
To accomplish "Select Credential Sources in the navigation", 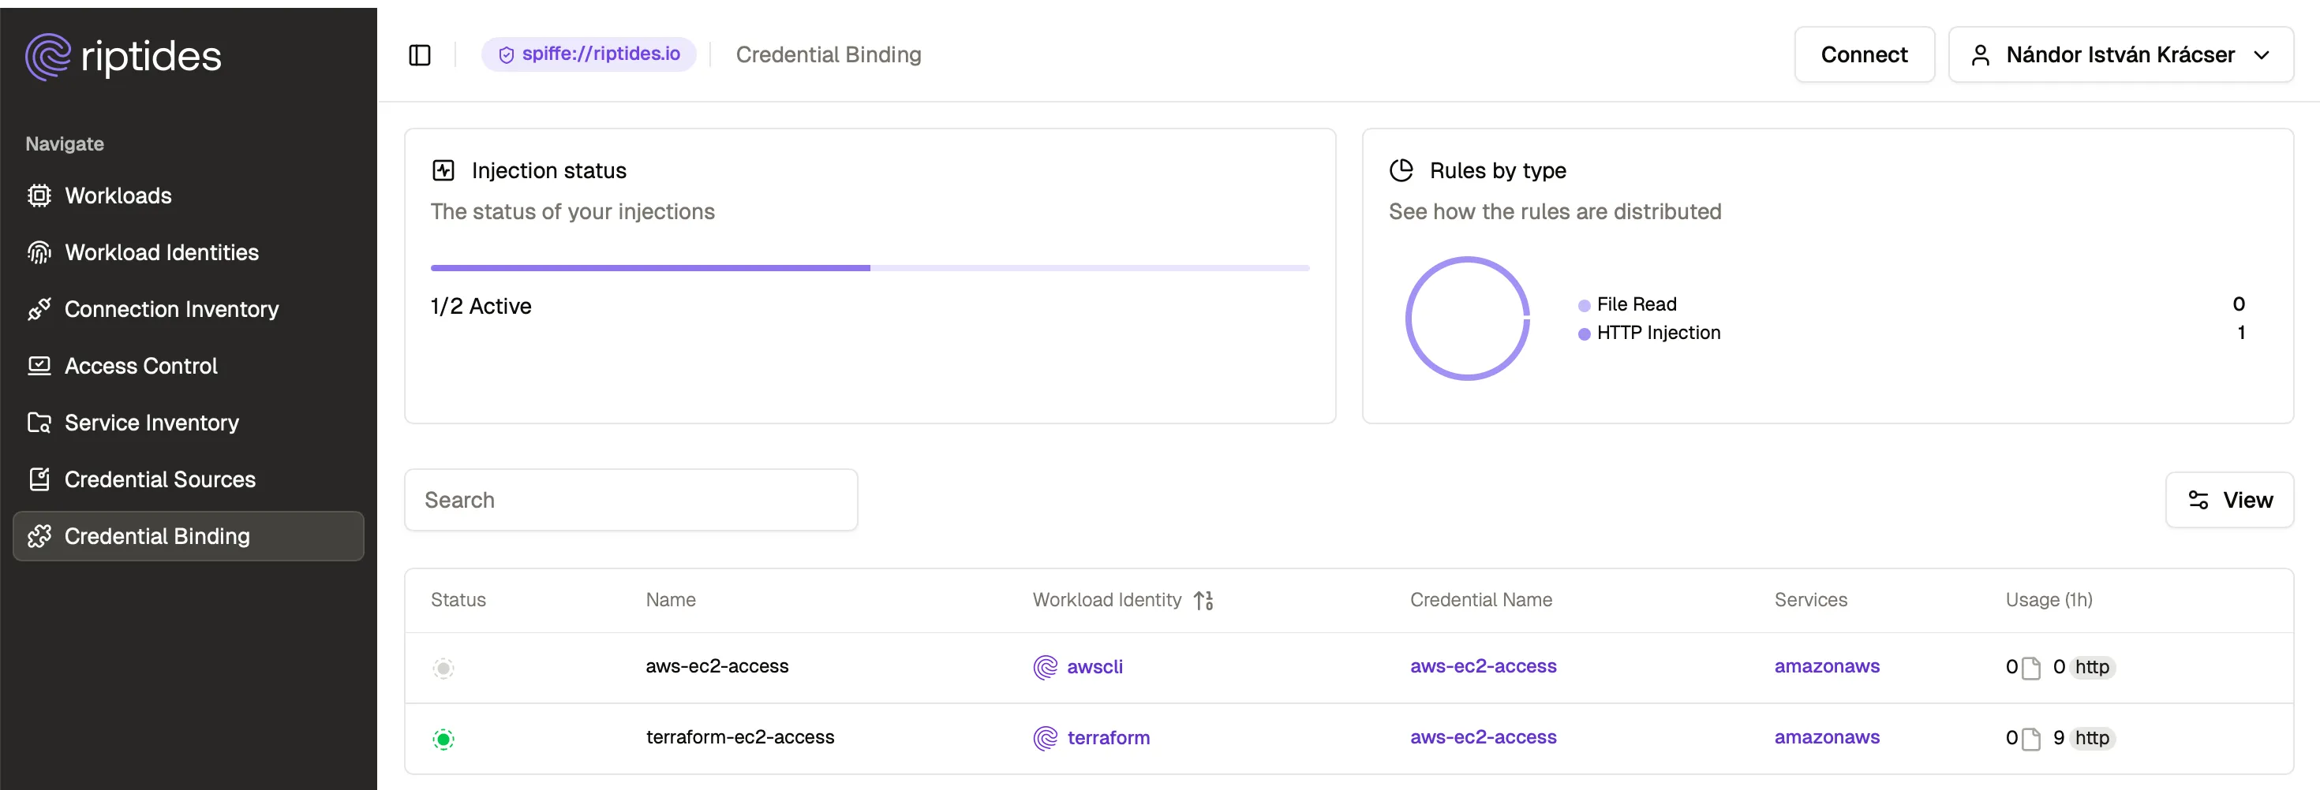I will (x=159, y=479).
